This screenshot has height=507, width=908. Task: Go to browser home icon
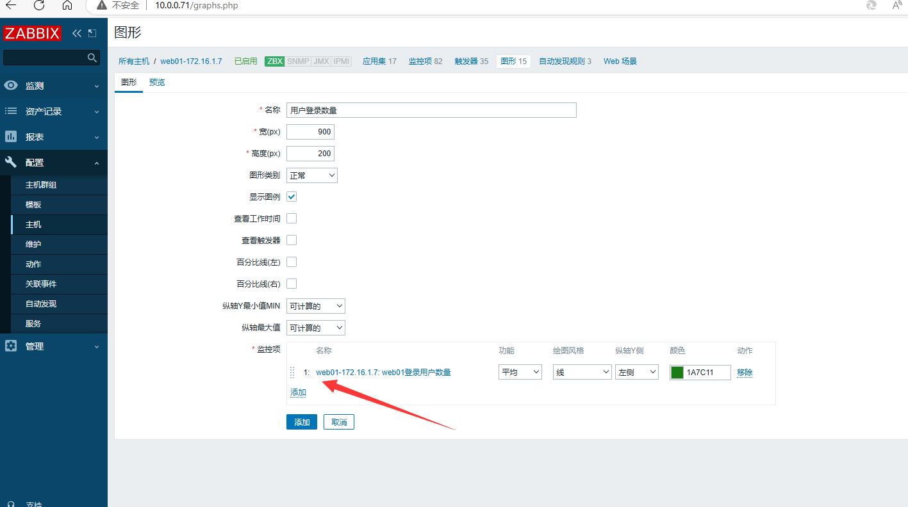tap(67, 5)
